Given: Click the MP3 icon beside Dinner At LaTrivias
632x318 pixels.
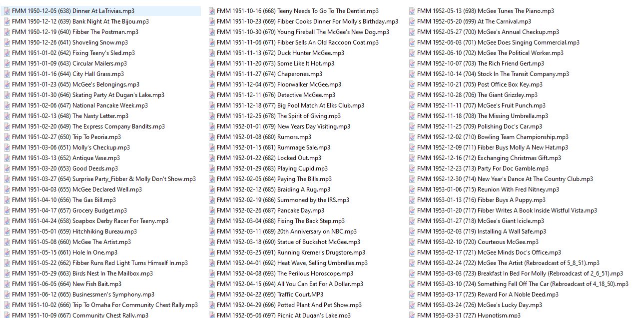Looking at the screenshot, I should [6, 10].
